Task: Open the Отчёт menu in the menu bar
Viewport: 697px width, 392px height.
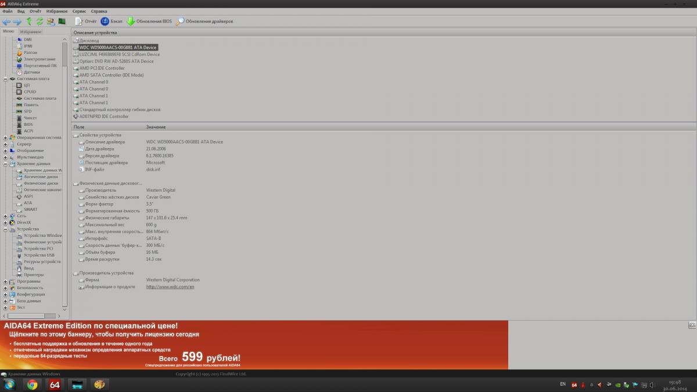Action: (x=35, y=11)
